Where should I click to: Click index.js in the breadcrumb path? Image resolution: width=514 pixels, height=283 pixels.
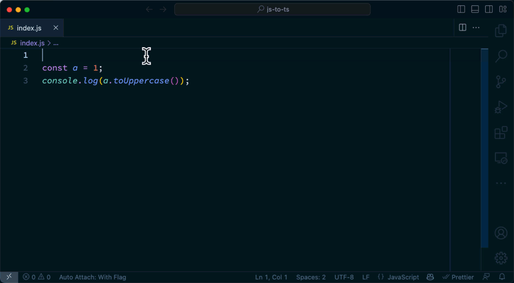[x=32, y=43]
